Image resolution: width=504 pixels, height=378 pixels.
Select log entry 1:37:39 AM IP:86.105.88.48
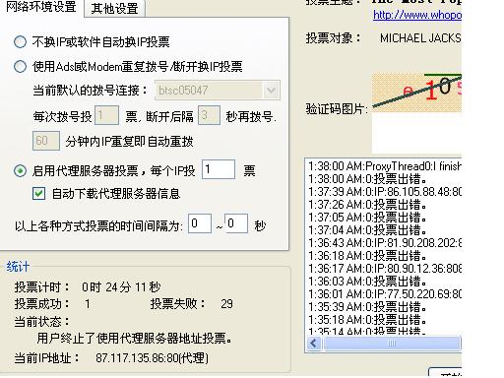coord(385,192)
